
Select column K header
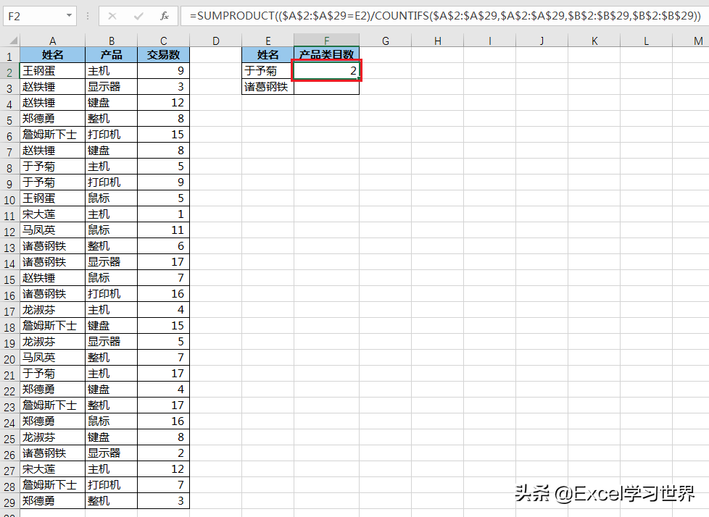(x=594, y=41)
